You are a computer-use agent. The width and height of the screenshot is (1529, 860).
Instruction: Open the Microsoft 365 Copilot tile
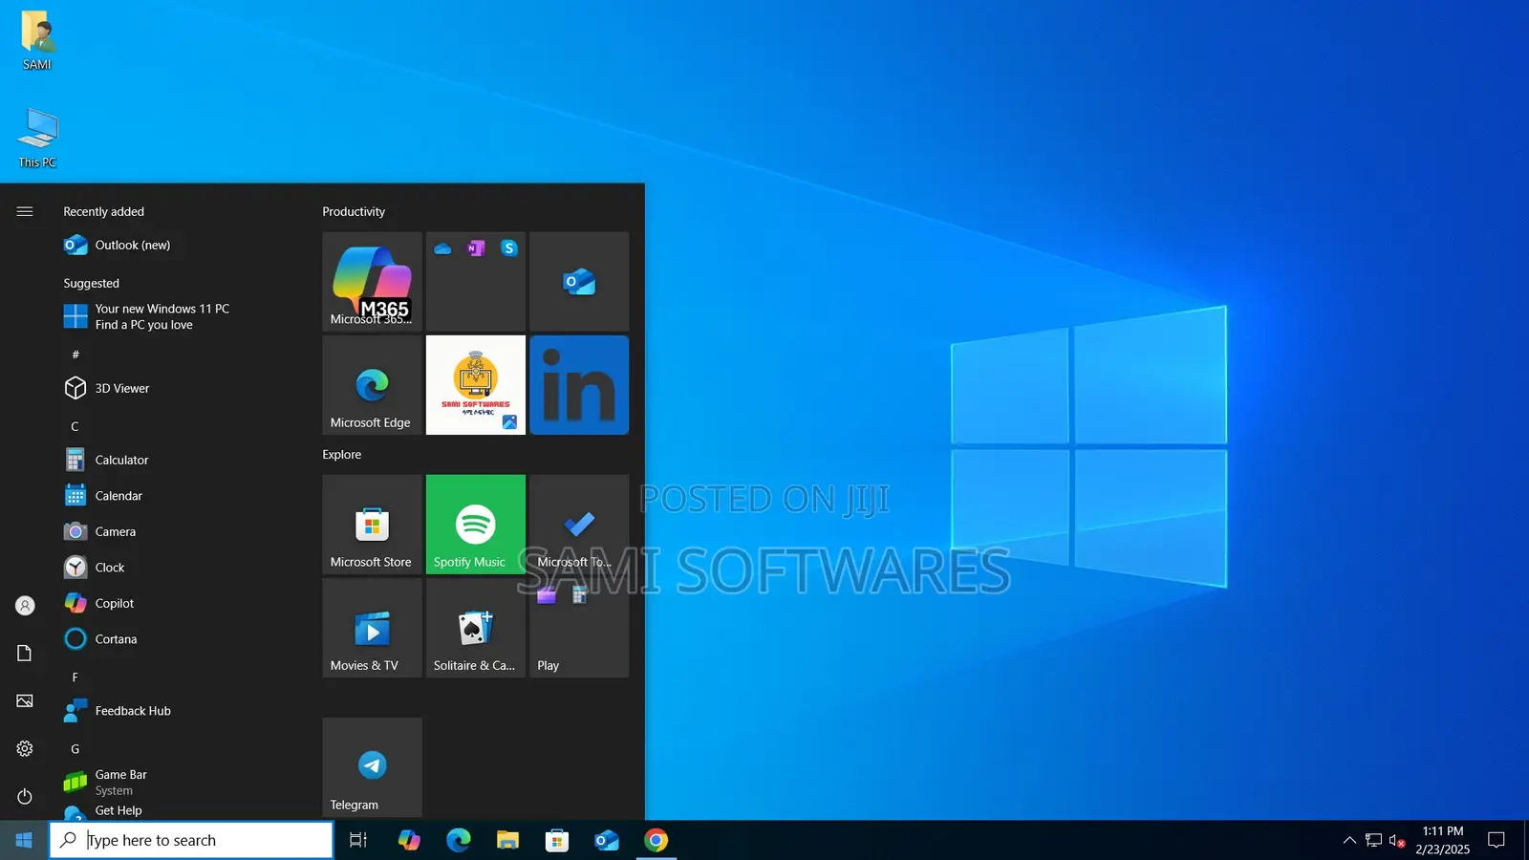pyautogui.click(x=372, y=281)
